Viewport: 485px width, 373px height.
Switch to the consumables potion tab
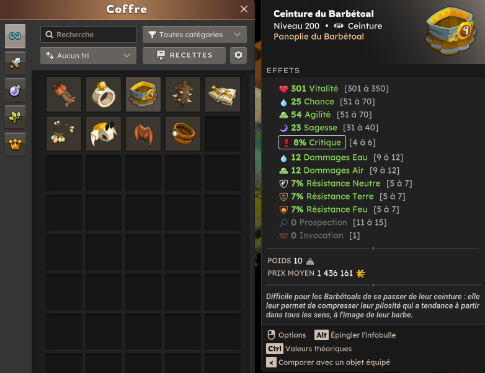[15, 90]
